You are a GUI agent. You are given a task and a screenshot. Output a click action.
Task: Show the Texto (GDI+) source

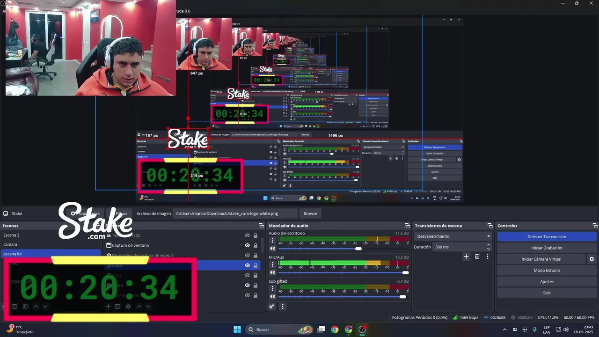[x=248, y=235]
